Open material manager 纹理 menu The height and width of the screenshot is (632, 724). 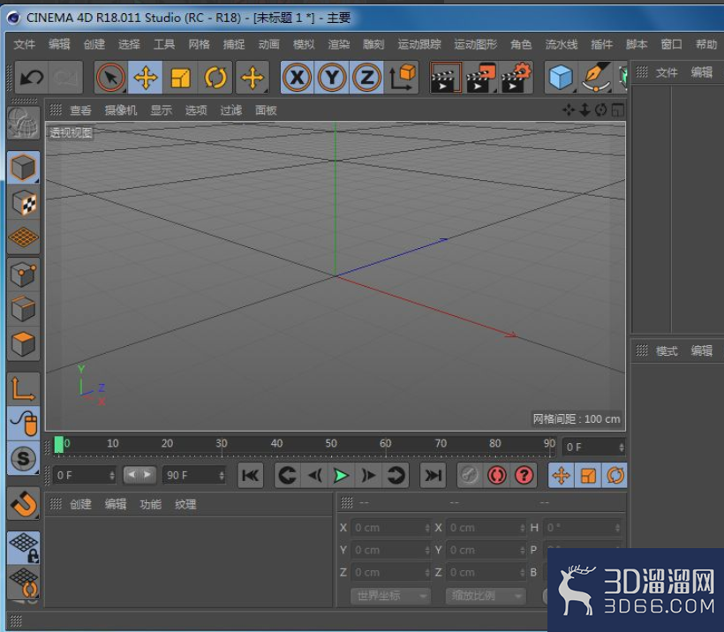coord(185,505)
